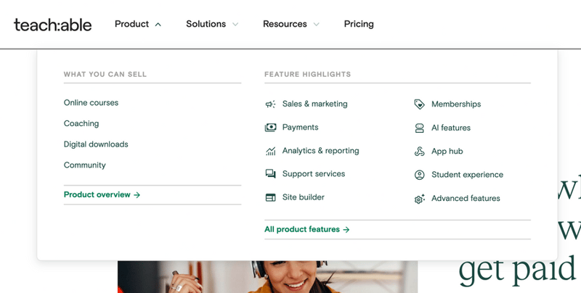
Task: Click the App hub icon
Action: [419, 152]
